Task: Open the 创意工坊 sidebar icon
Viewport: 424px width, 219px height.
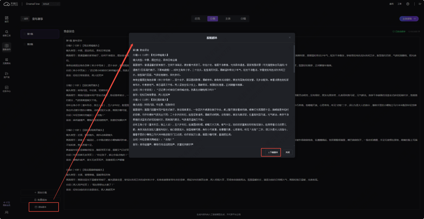Action: 6,33
